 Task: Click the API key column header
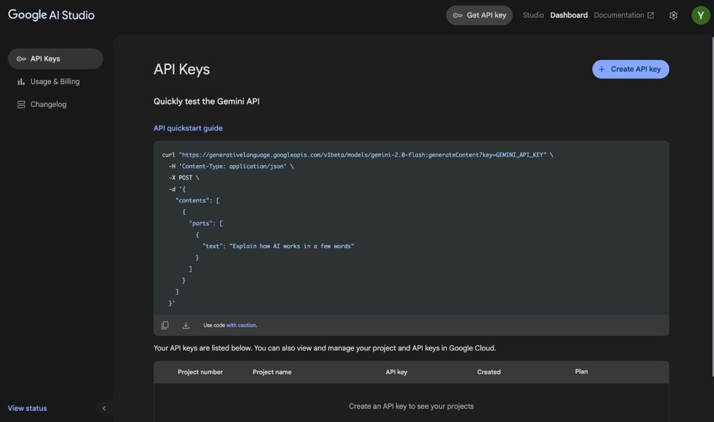tap(397, 372)
